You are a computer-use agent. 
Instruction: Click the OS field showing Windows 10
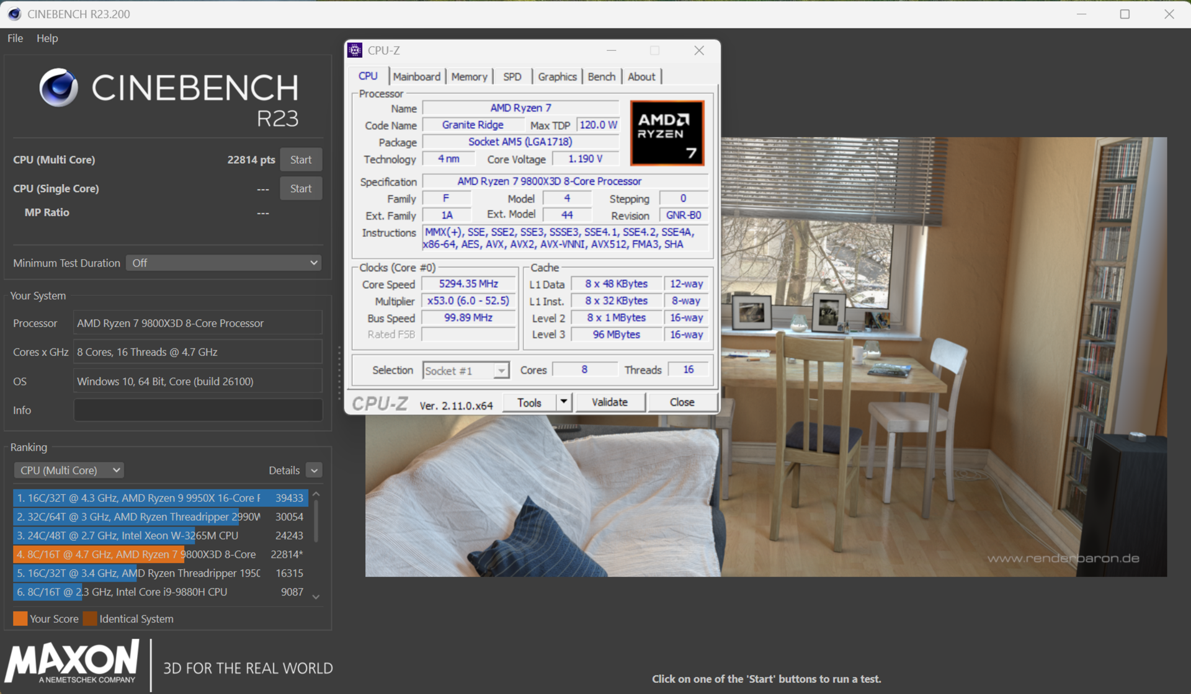click(198, 381)
